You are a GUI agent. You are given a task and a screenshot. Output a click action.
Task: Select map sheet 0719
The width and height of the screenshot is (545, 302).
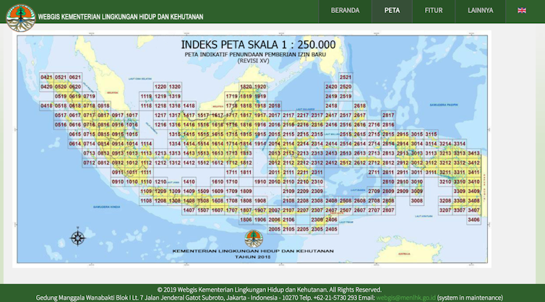pos(89,96)
